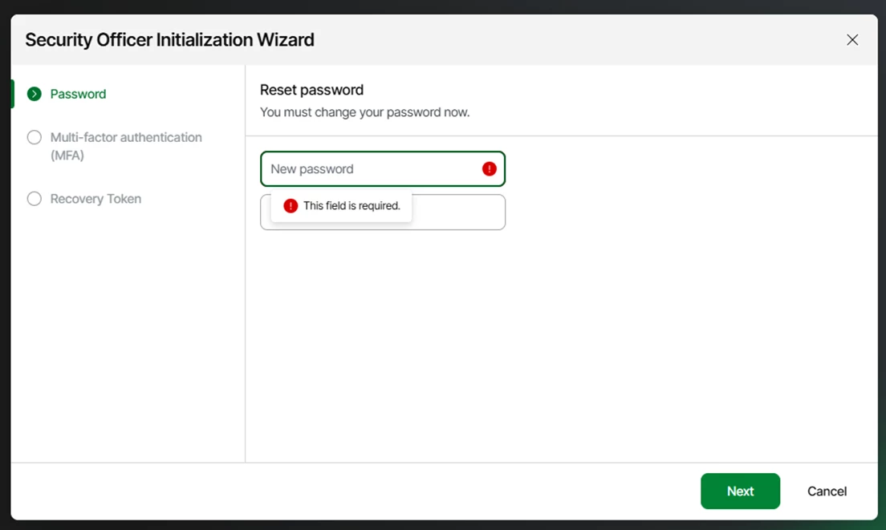The height and width of the screenshot is (530, 886).
Task: Click the Recovery Token step circle
Action: click(34, 199)
